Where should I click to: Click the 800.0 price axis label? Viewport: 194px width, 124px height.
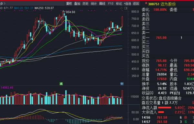point(135,12)
